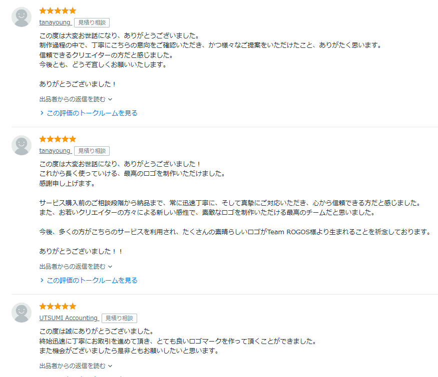The height and width of the screenshot is (377, 438).
Task: Click the arrow icon beside the first トークルーム link
Action: 42,113
